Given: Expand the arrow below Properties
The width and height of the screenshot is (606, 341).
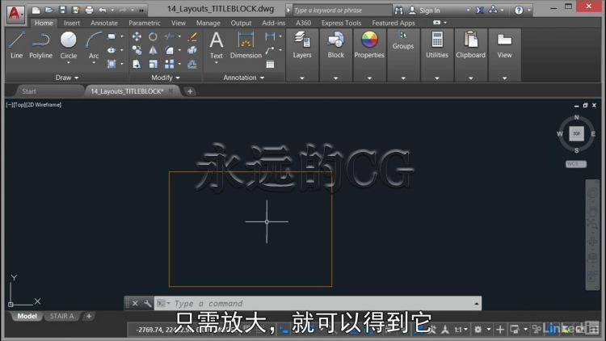Looking at the screenshot, I should [369, 78].
